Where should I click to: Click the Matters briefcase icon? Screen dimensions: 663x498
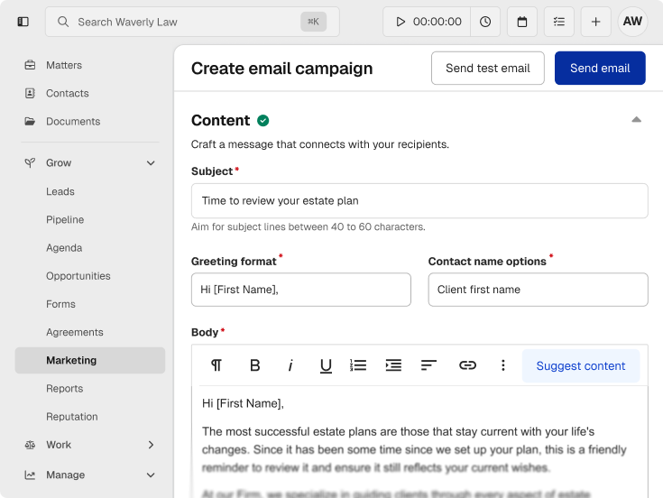click(x=30, y=65)
